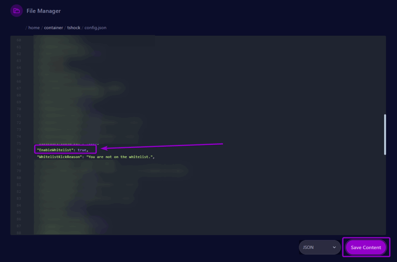
Task: Click line number 88 in the gutter
Action: [x=19, y=233]
